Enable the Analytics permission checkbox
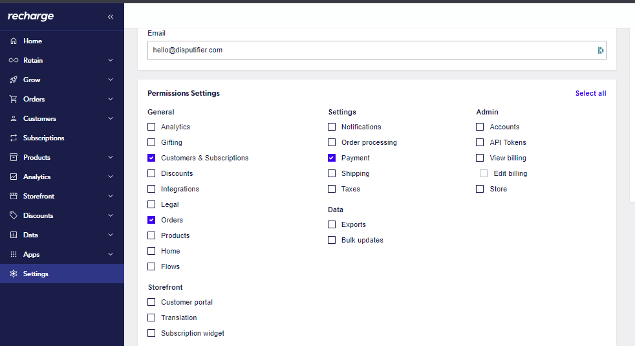Screen dimensions: 635x346 point(151,127)
